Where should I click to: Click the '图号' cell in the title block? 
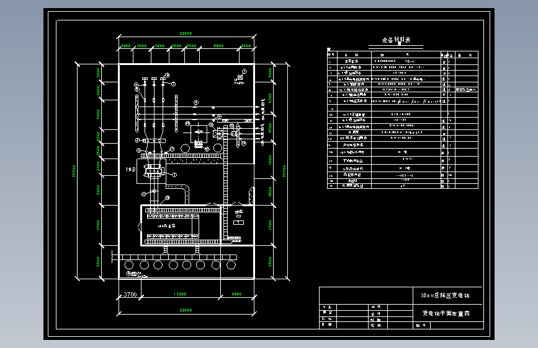(421, 325)
